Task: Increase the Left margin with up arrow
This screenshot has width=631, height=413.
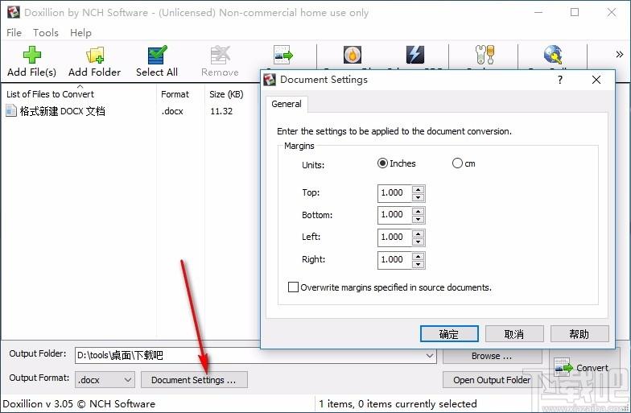Action: [x=419, y=233]
